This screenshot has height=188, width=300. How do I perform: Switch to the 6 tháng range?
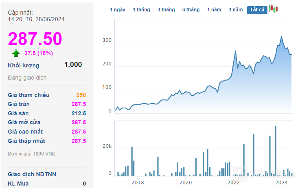pyautogui.click(x=191, y=10)
